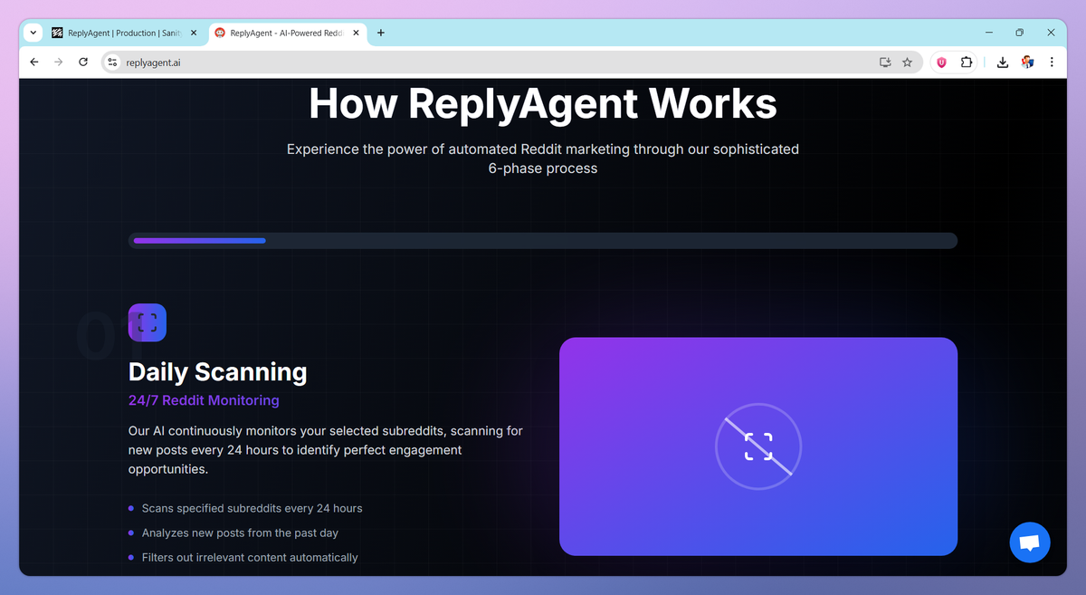Viewport: 1086px width, 595px height.
Task: Close the ReplyAgent Production Sanity tab
Action: [194, 33]
